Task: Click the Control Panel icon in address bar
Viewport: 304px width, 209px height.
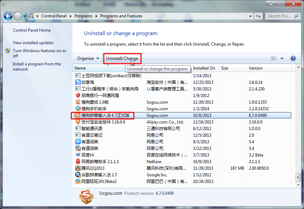Action: (x=31, y=16)
